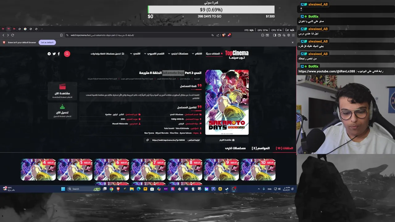Open the browser hamburger menu

tap(293, 35)
